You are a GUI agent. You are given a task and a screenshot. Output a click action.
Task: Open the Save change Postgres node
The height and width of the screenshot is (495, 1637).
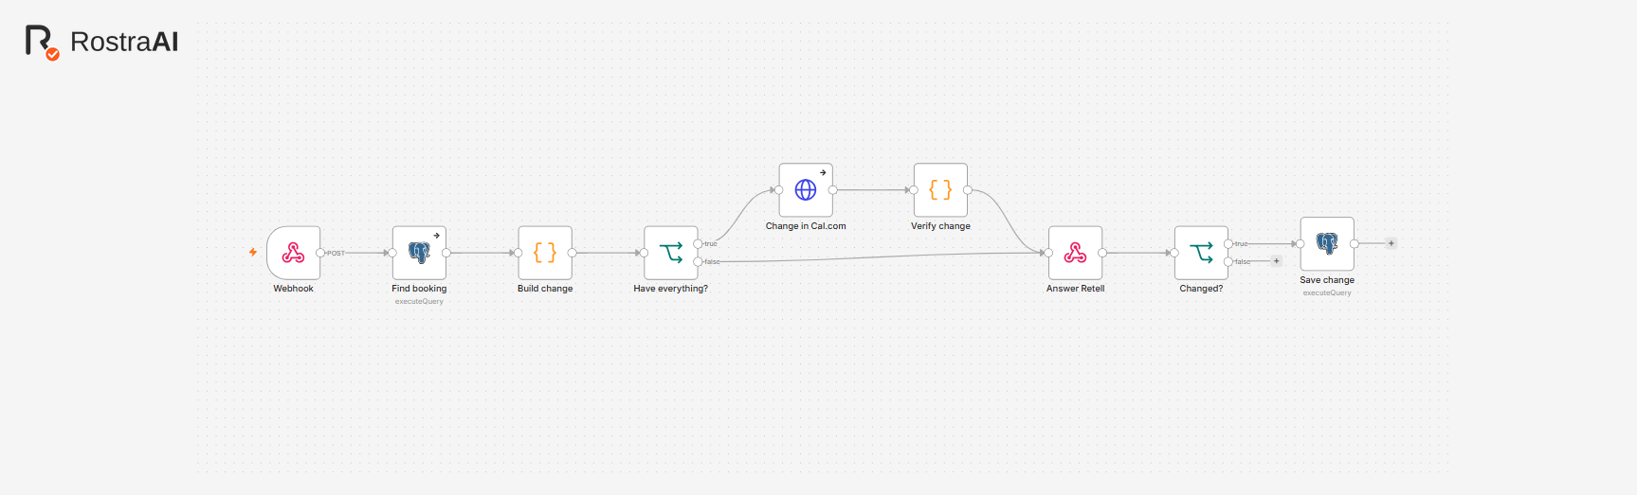(1327, 244)
